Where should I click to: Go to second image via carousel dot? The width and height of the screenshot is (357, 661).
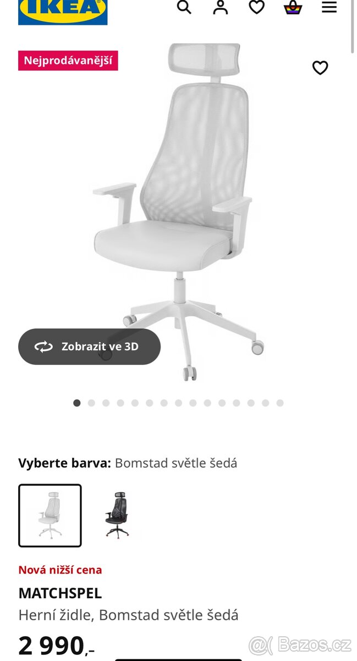[91, 403]
